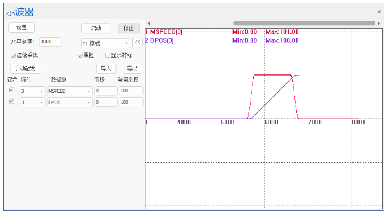Collapse panel with the << button
This screenshot has width=389, height=216.
point(137,42)
